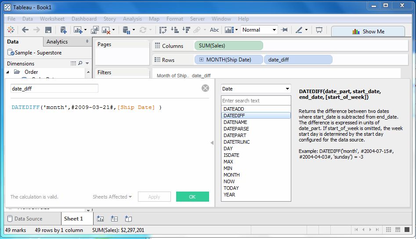Close the calculation editor with X icon
Viewport: 416px width, 239px height.
[x=205, y=88]
